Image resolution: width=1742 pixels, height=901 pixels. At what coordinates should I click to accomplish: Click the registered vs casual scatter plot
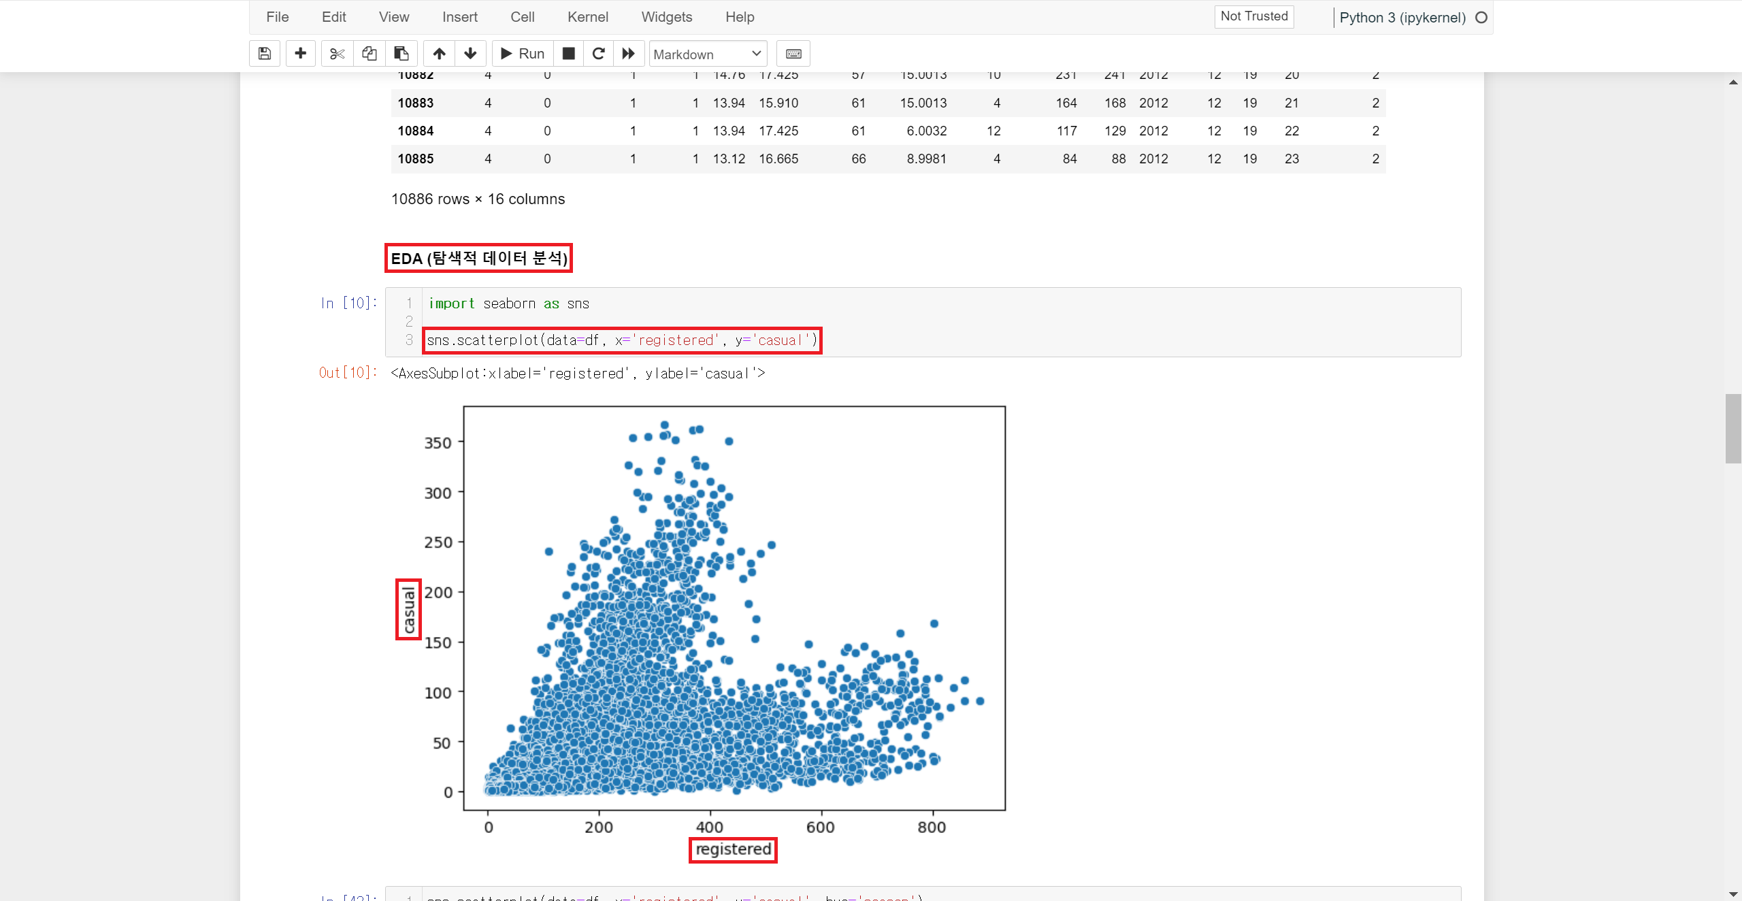[734, 608]
